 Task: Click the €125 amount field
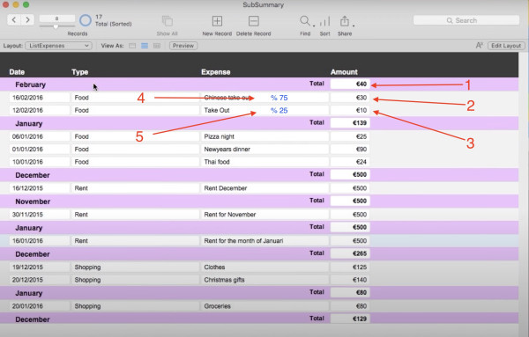coord(350,267)
